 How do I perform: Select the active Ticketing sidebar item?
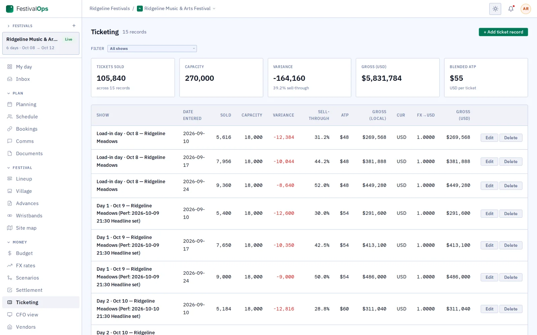pyautogui.click(x=41, y=303)
